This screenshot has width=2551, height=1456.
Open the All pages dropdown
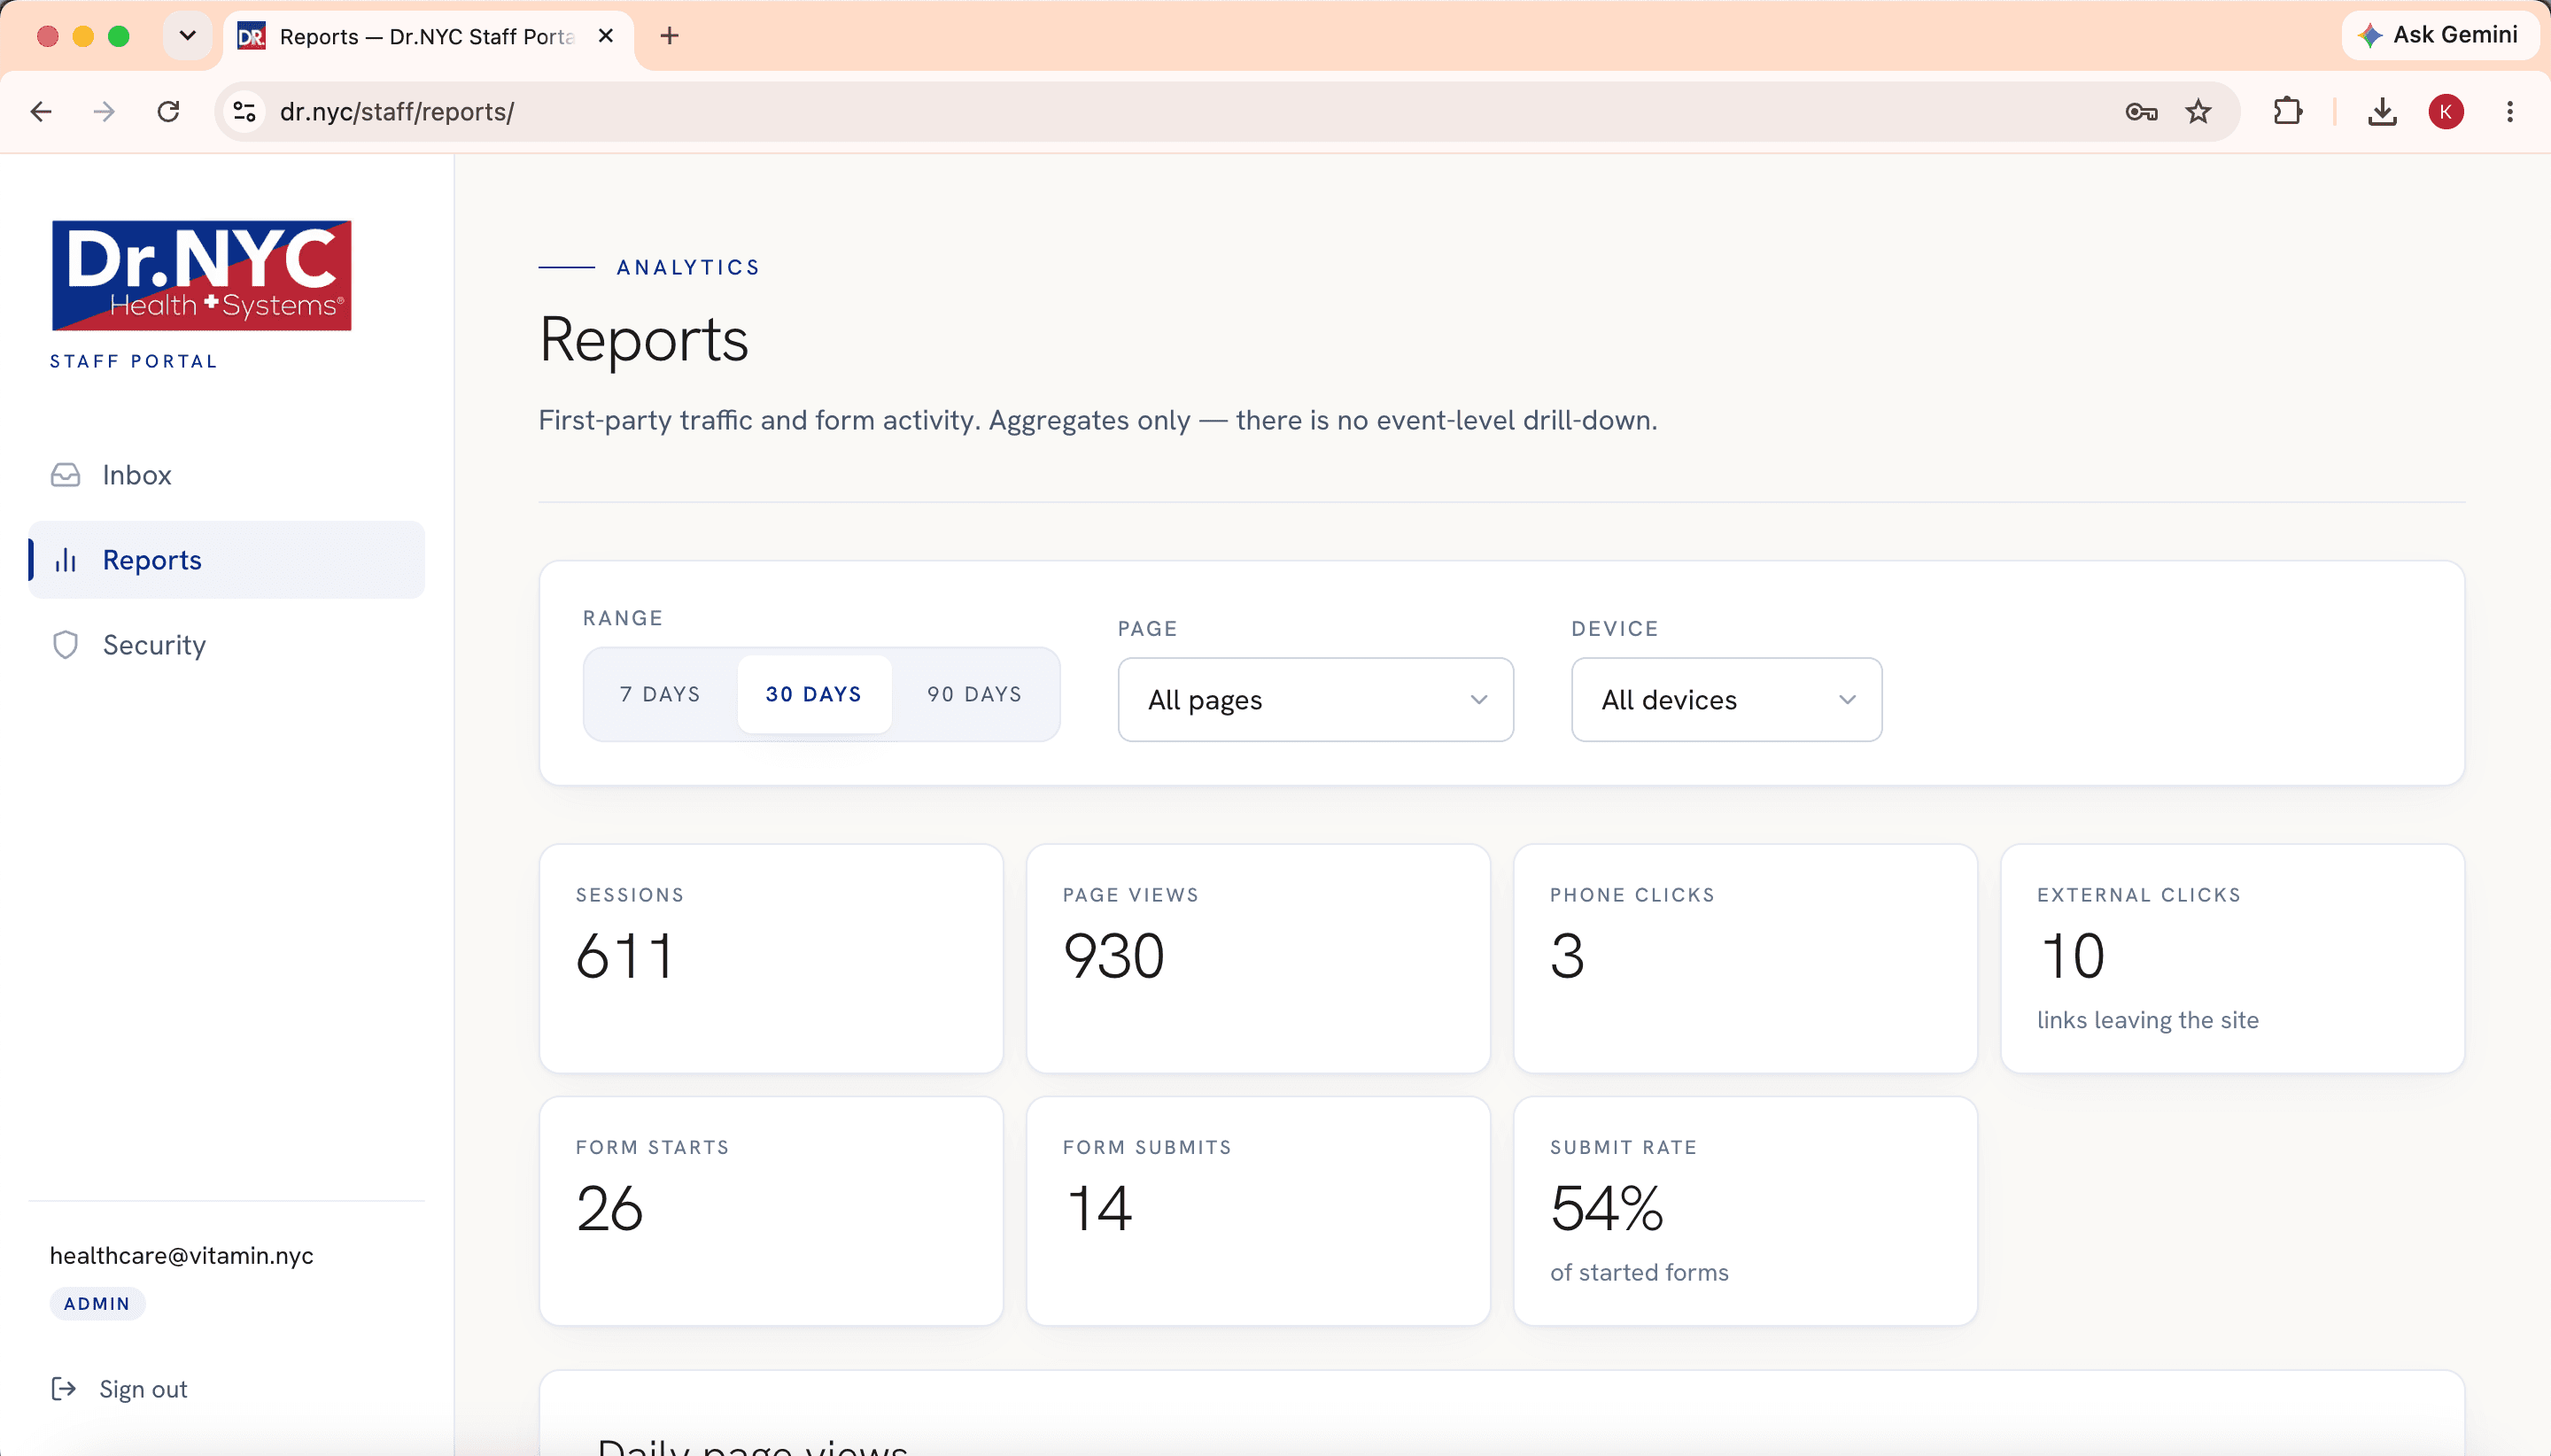(x=1315, y=700)
